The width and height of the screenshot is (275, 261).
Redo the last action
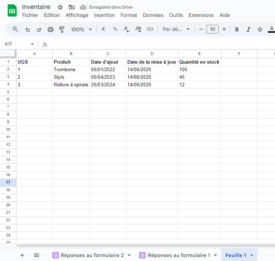(39, 29)
